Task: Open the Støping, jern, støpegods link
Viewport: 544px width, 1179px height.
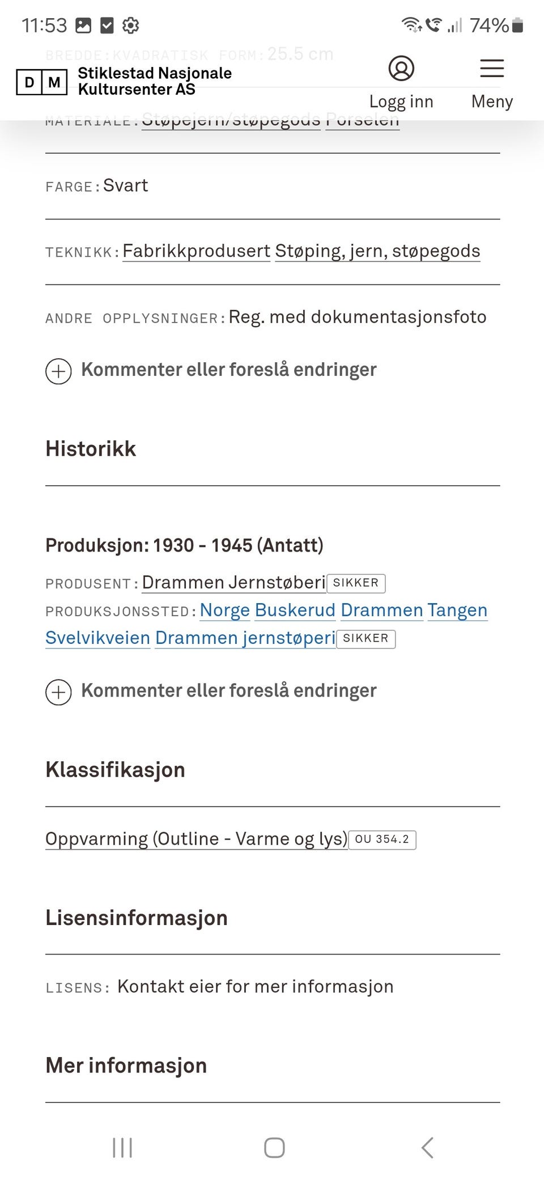Action: pyautogui.click(x=377, y=251)
